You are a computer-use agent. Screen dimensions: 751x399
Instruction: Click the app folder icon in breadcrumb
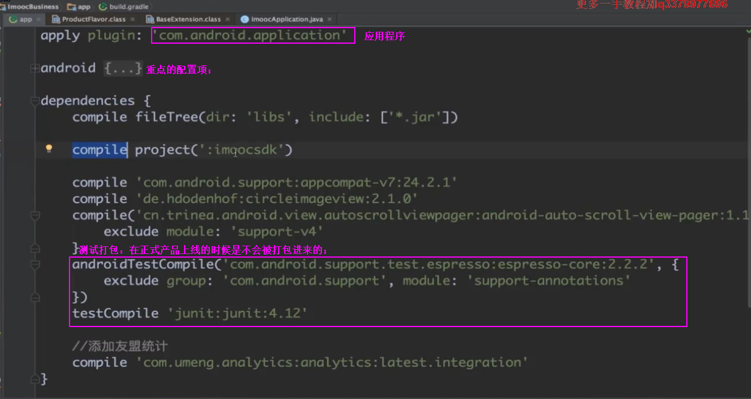[x=71, y=7]
